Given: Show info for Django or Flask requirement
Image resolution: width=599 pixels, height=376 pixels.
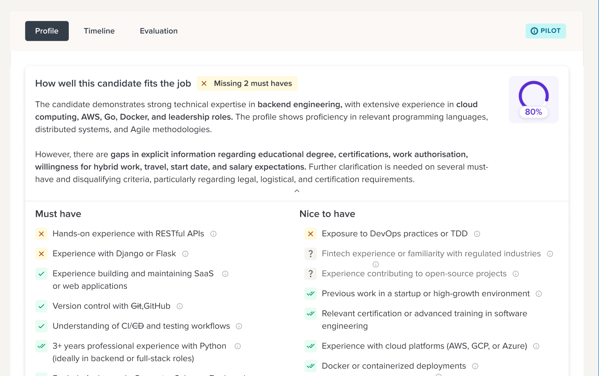Looking at the screenshot, I should click(186, 254).
